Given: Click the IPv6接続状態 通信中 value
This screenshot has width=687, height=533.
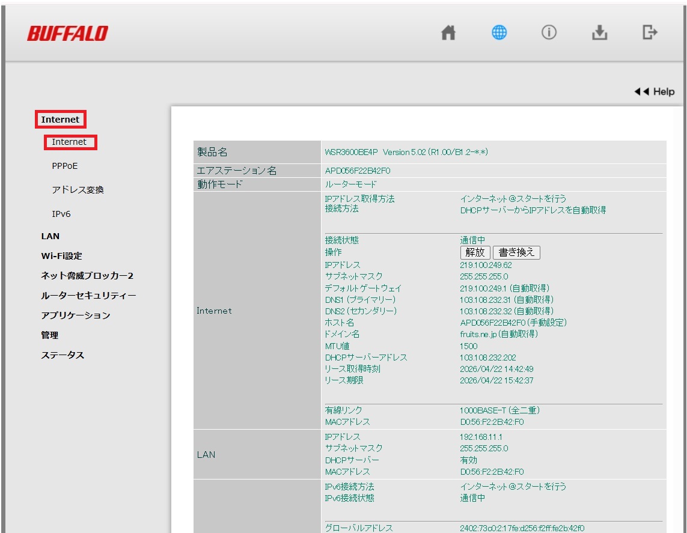Looking at the screenshot, I should point(472,498).
